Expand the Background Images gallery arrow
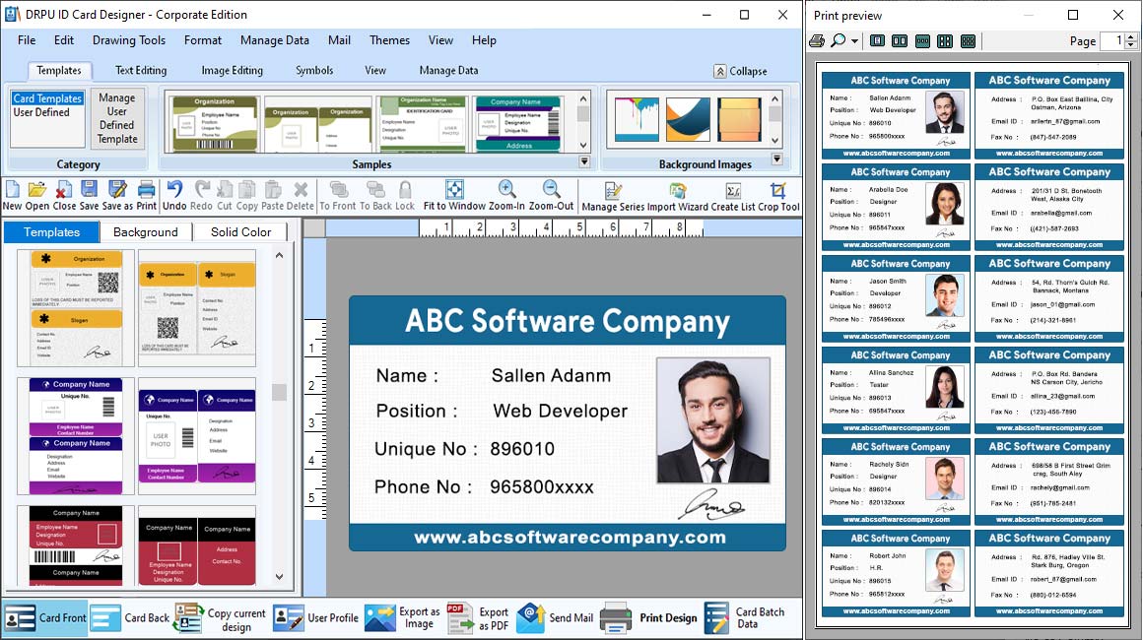 click(777, 159)
